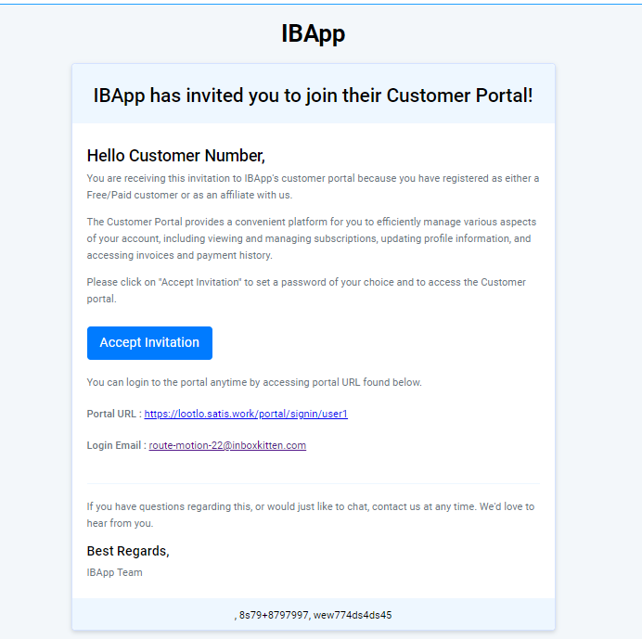The width and height of the screenshot is (642, 639).
Task: Click the 'Login Email :' label
Action: click(116, 445)
